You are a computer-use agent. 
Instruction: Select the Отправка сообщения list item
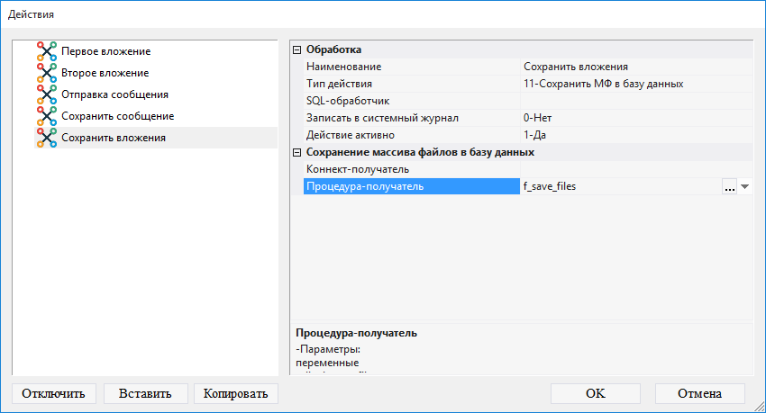(x=114, y=94)
